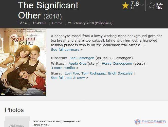
Task: Open Erich Gonzales's actor page
Action: tap(120, 74)
